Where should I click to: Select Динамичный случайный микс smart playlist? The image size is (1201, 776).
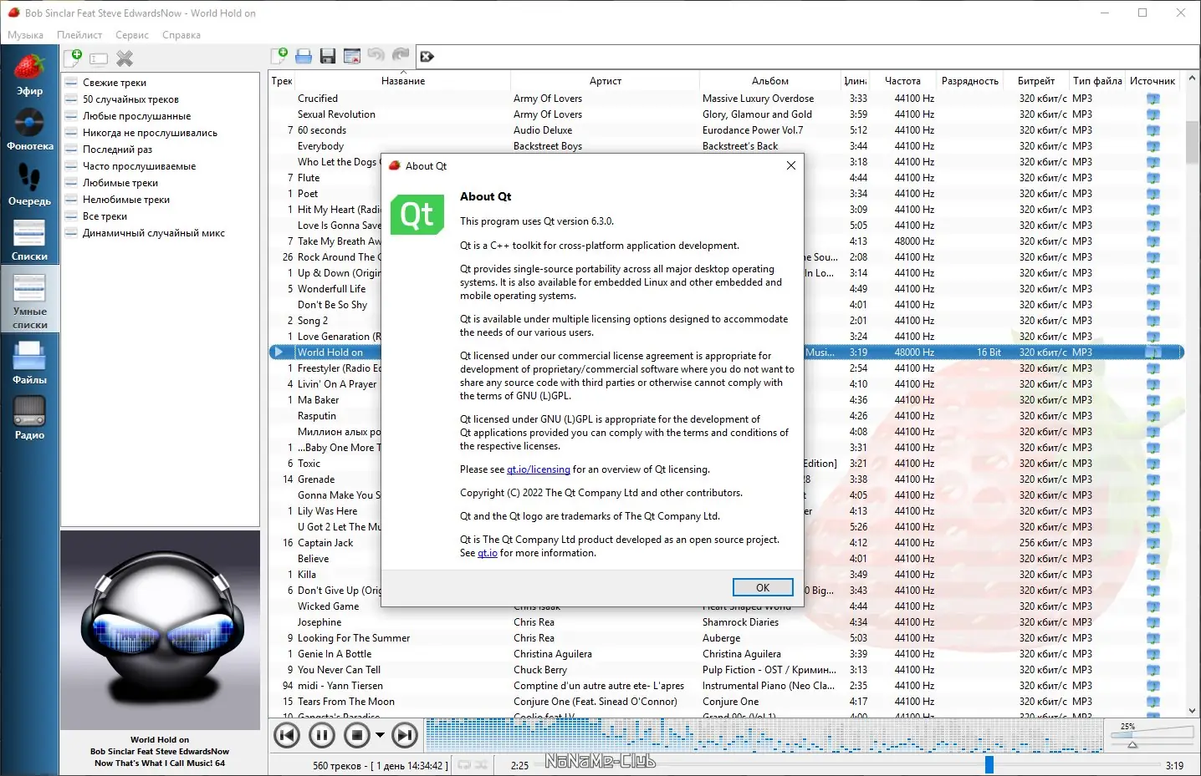point(154,233)
